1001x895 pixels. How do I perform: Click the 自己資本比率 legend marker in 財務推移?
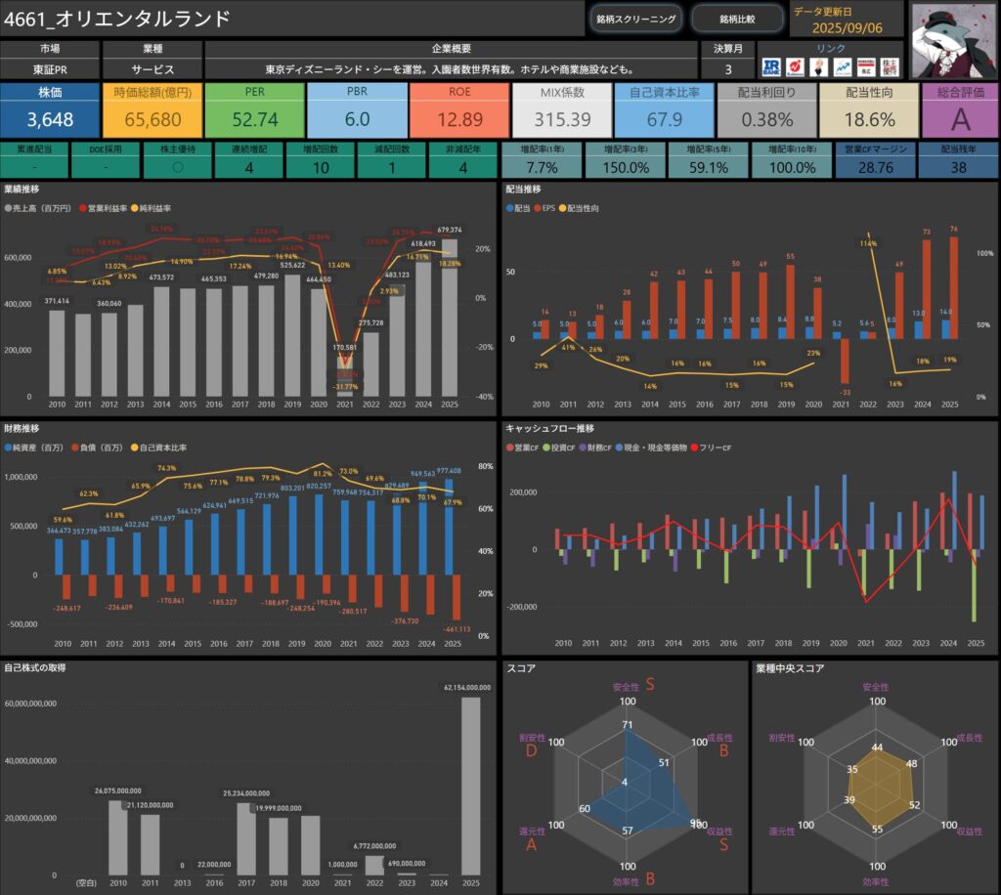[x=135, y=447]
